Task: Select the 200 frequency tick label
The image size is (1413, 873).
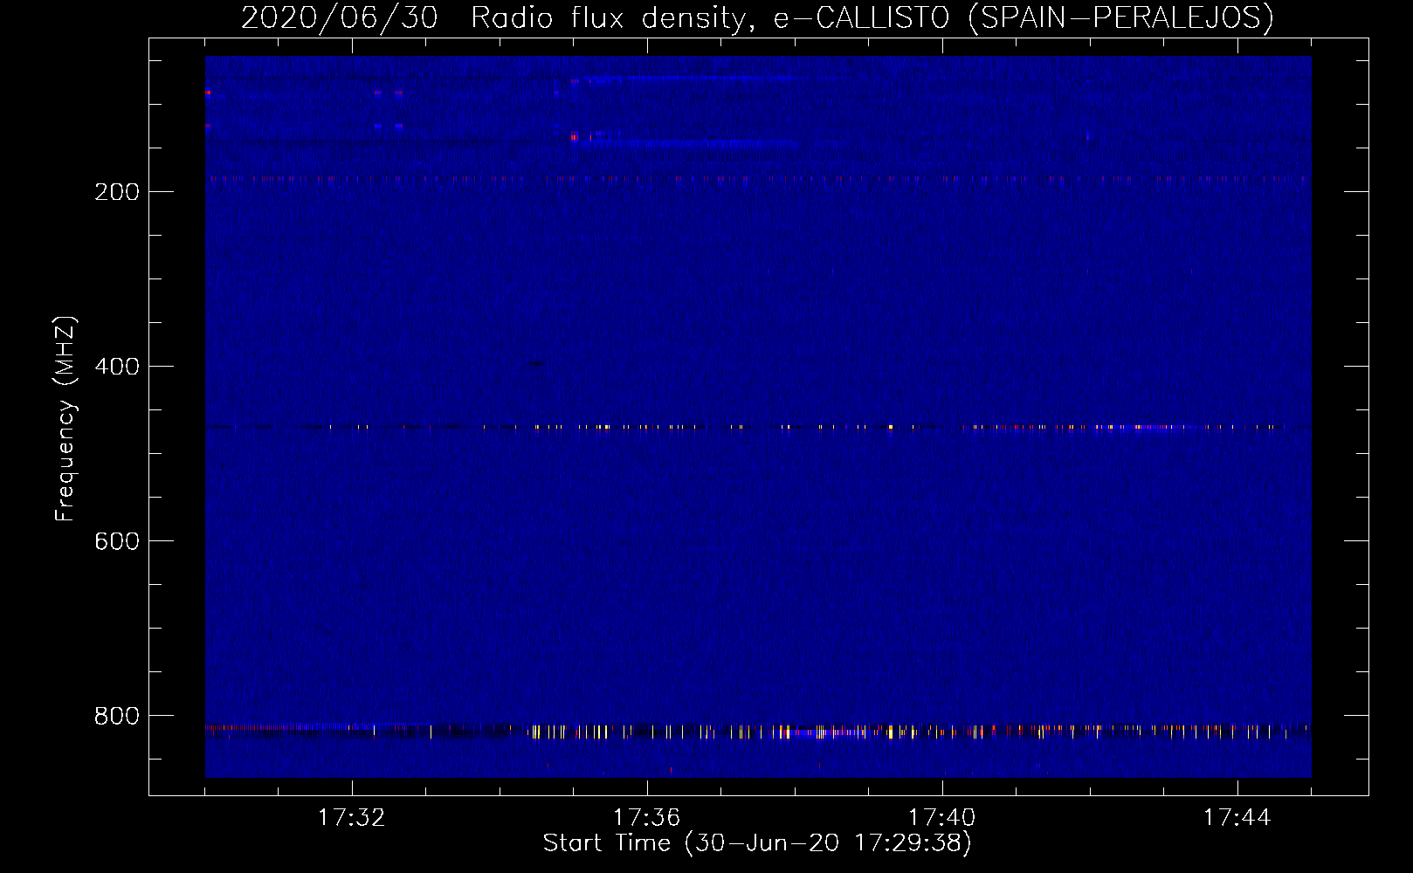Action: pyautogui.click(x=117, y=192)
